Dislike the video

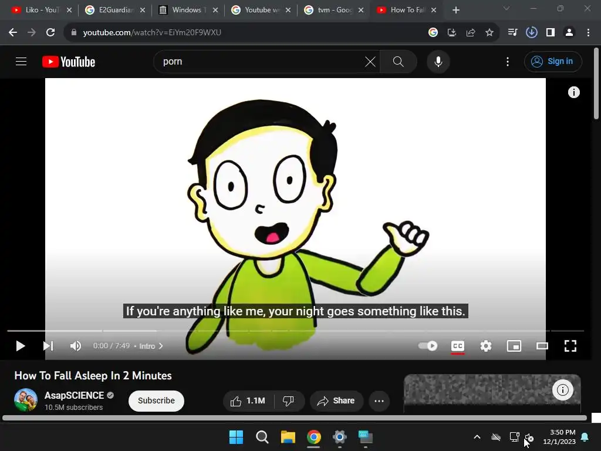coord(288,400)
